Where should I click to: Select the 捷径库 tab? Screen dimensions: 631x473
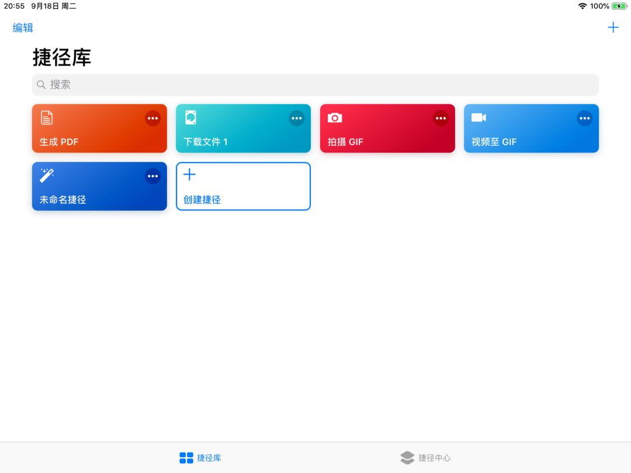click(x=200, y=458)
